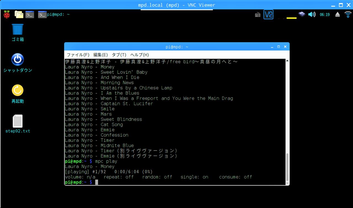This screenshot has width=353, height=208.
Task: Select the step92.txt file on the desktop
Action: point(18,124)
